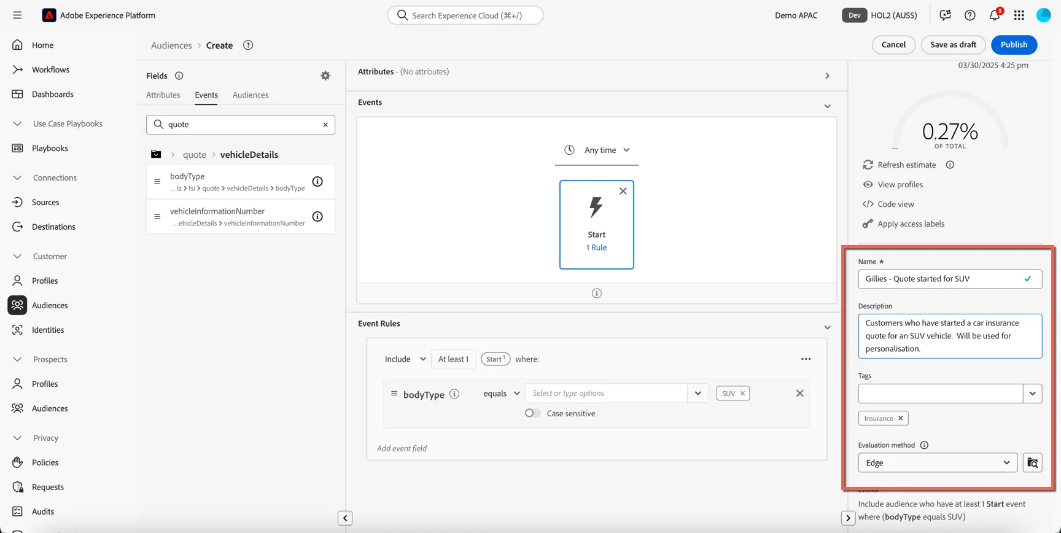
Task: Click the Publish button
Action: (1014, 45)
